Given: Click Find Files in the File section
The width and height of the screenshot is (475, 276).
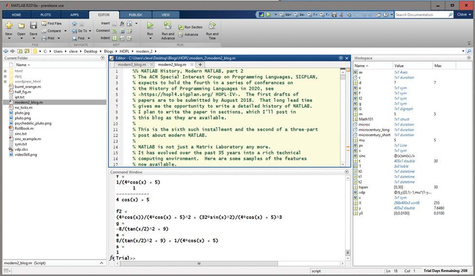Looking at the screenshot, I should tap(51, 23).
